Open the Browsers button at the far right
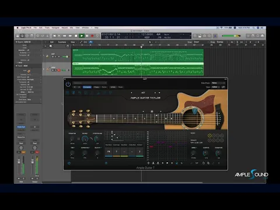Viewport: 280px width, 210px height. pos(262,36)
